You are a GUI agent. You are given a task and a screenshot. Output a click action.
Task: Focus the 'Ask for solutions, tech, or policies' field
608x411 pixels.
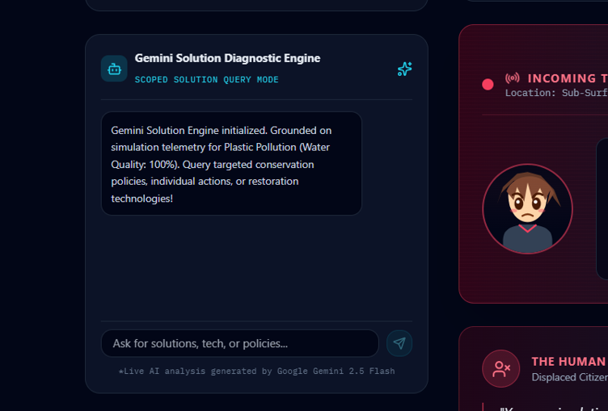(239, 343)
